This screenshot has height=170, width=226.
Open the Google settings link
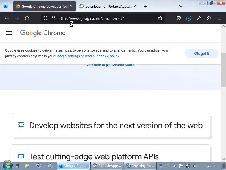click(x=68, y=56)
